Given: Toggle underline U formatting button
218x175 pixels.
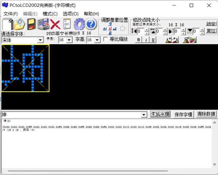Looking at the screenshot, I should [x=153, y=40].
